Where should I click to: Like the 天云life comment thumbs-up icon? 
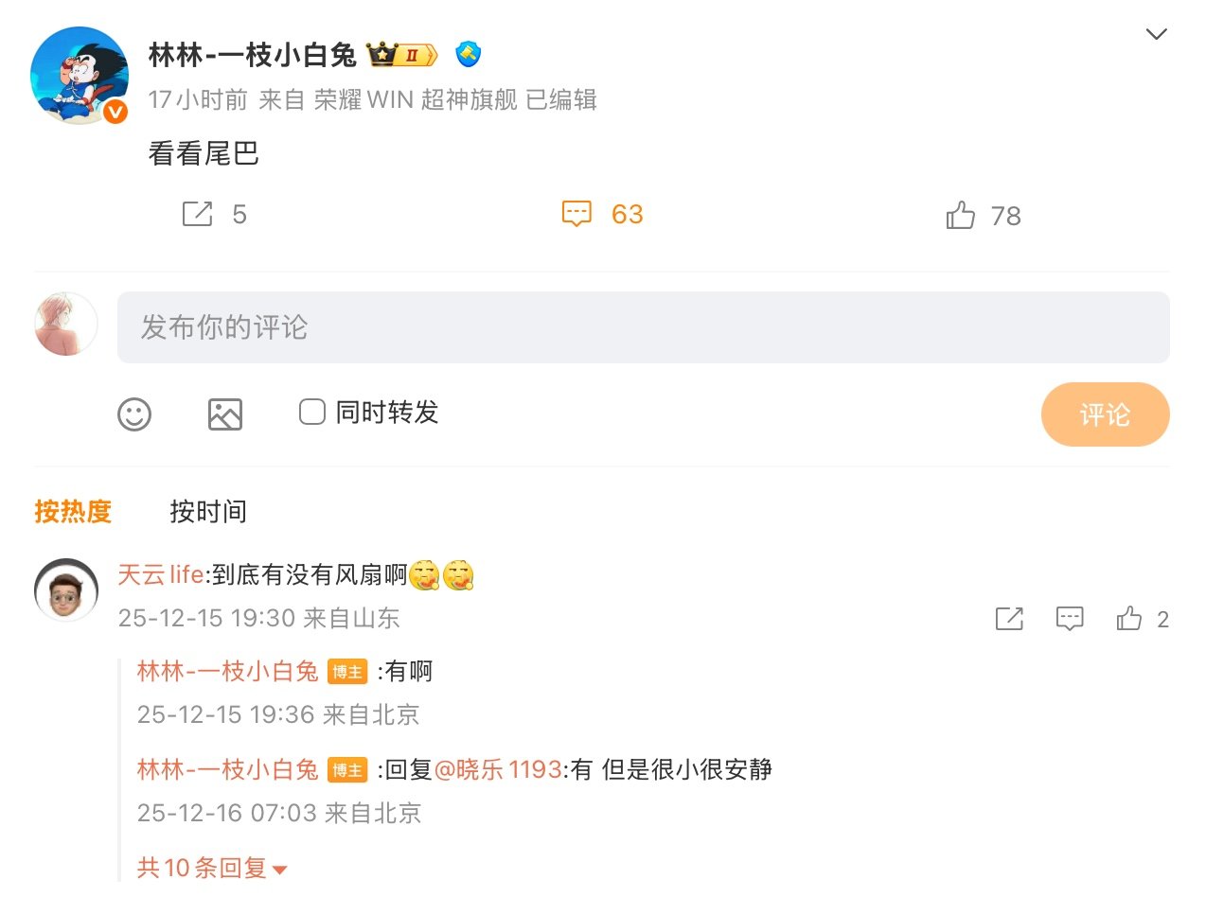[x=1129, y=619]
